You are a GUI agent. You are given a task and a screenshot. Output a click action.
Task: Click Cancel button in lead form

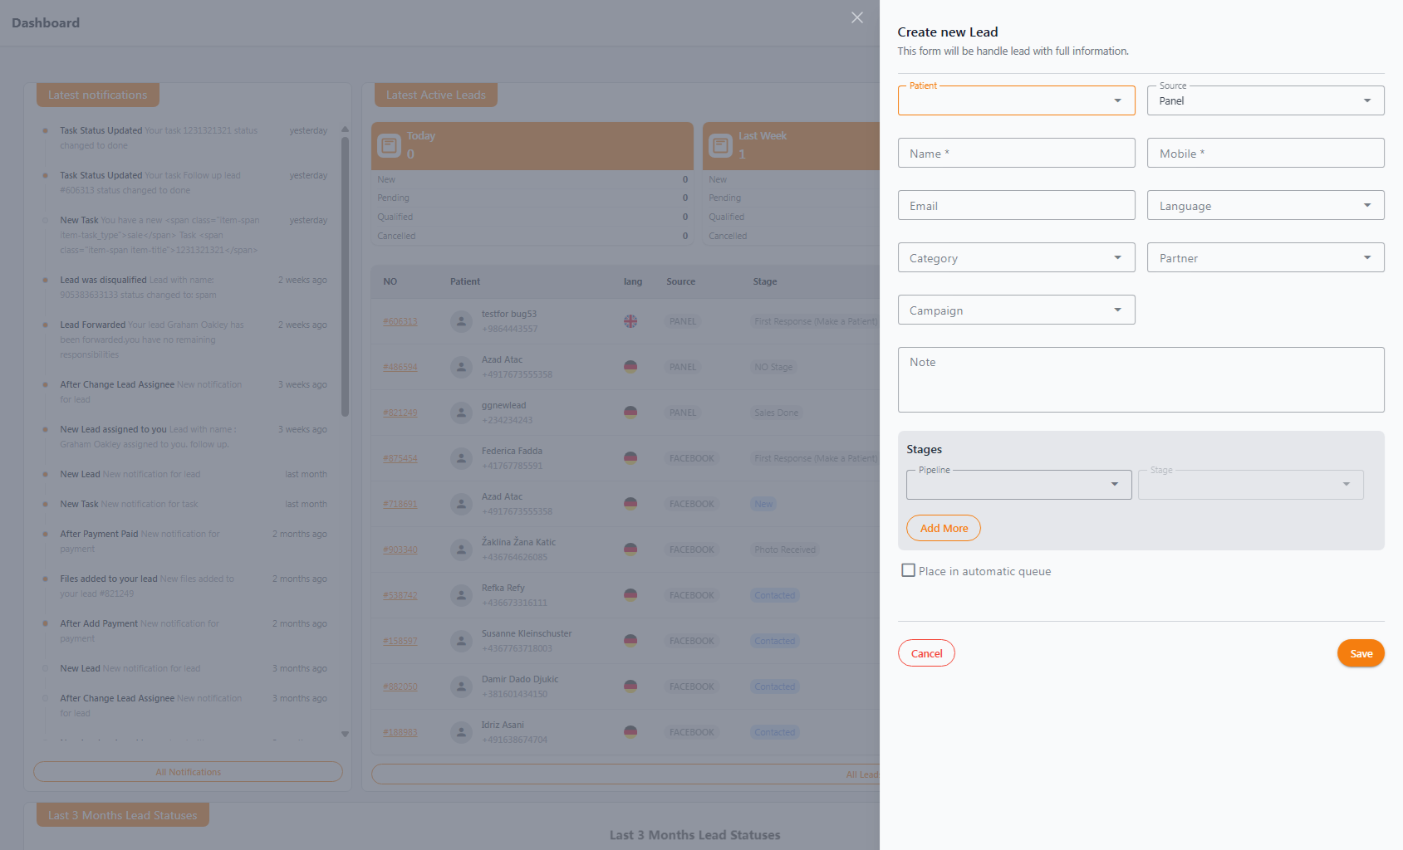tap(926, 653)
